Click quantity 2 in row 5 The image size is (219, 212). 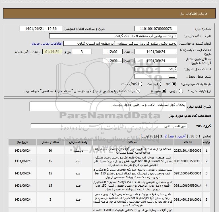tap(50, 199)
